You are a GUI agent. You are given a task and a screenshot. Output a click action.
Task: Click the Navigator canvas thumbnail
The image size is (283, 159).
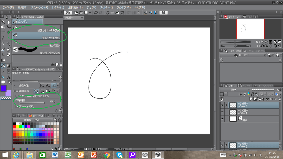pyautogui.click(x=250, y=29)
